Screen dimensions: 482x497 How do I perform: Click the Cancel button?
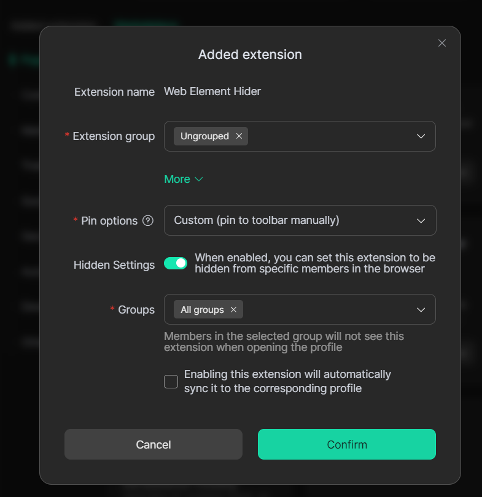click(154, 444)
